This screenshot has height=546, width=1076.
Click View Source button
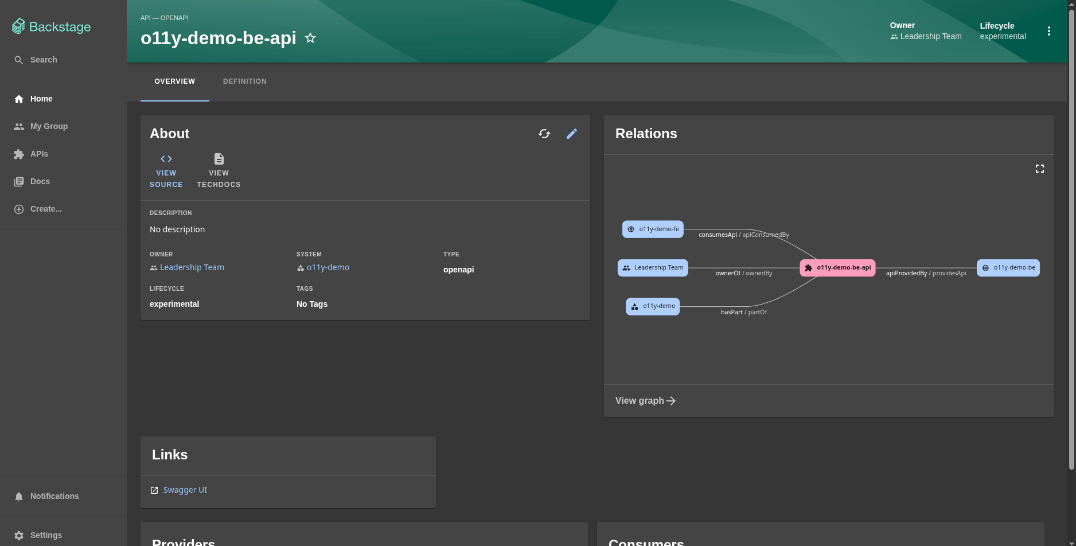pos(166,171)
